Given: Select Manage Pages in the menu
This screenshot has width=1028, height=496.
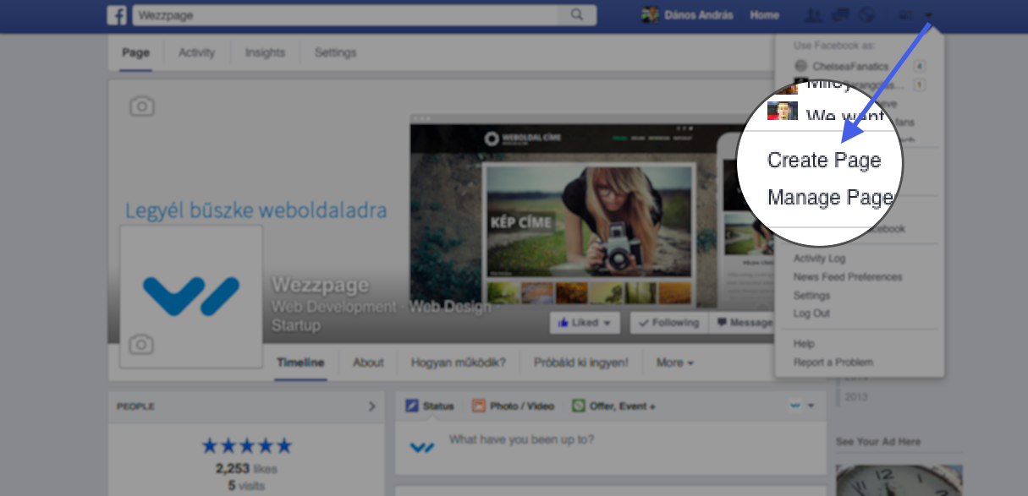Looking at the screenshot, I should pyautogui.click(x=830, y=198).
